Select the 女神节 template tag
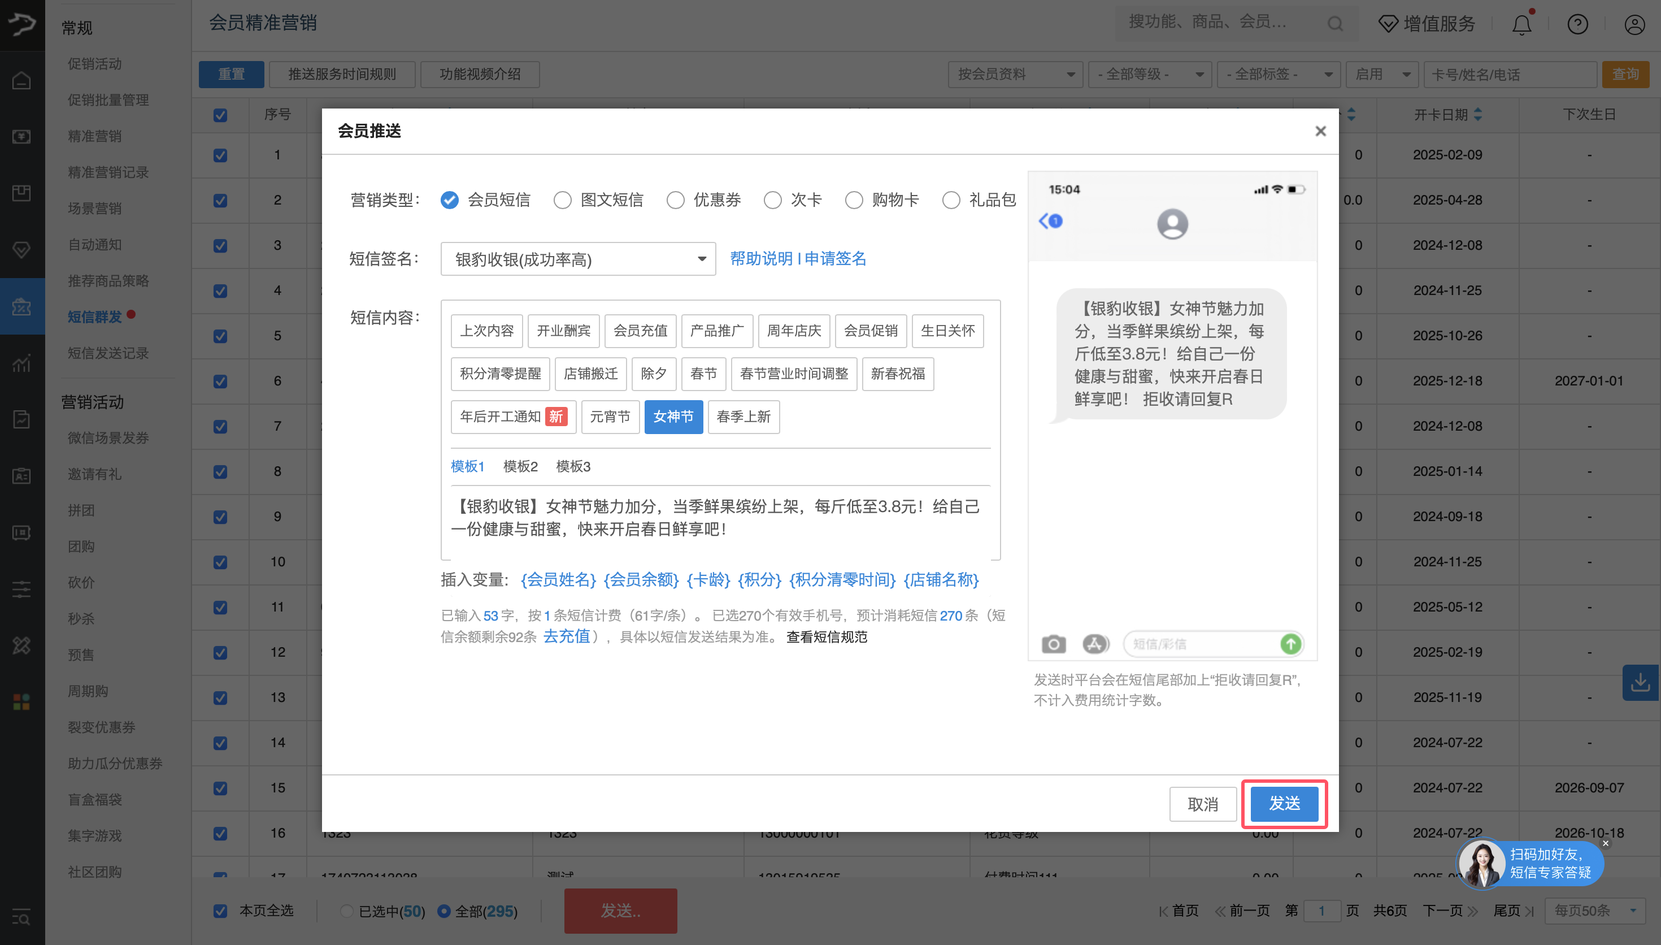Image resolution: width=1661 pixels, height=945 pixels. tap(673, 417)
